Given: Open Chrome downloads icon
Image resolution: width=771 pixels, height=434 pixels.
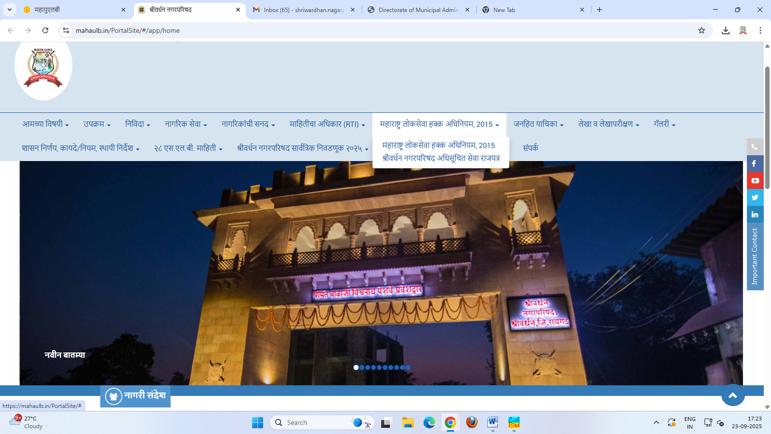Looking at the screenshot, I should point(725,30).
